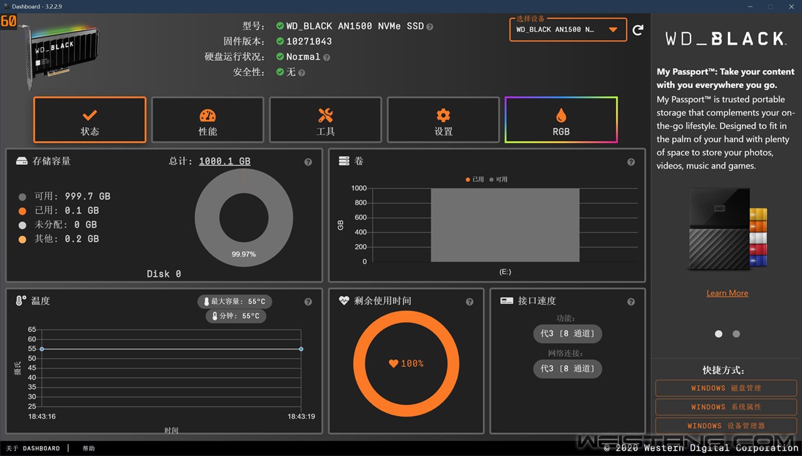Click the total capacity 1000.1 GB link
Image resolution: width=802 pixels, height=456 pixels.
coord(224,161)
